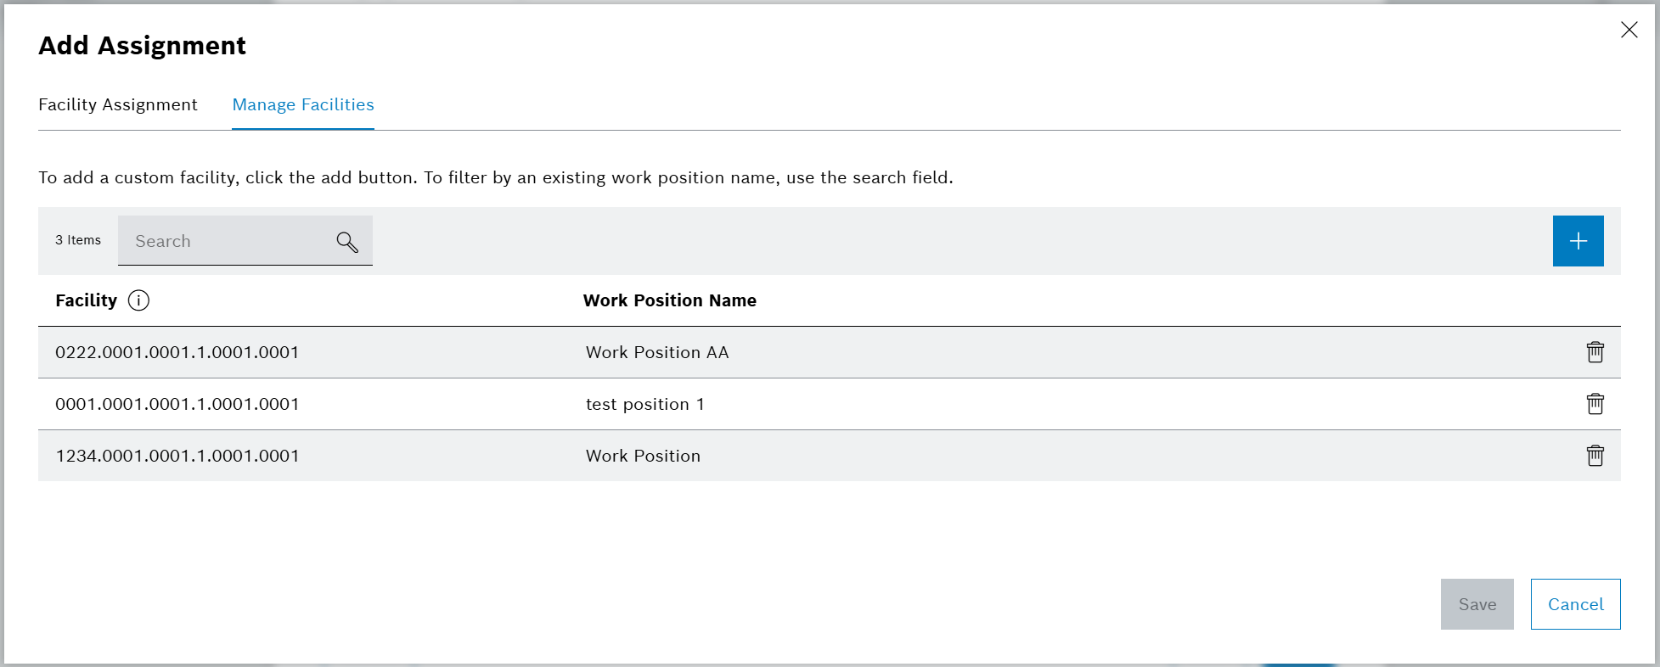
Task: Click the Work Position Name column header
Action: tap(669, 300)
